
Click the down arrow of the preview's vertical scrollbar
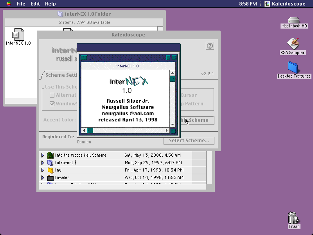click(x=173, y=125)
